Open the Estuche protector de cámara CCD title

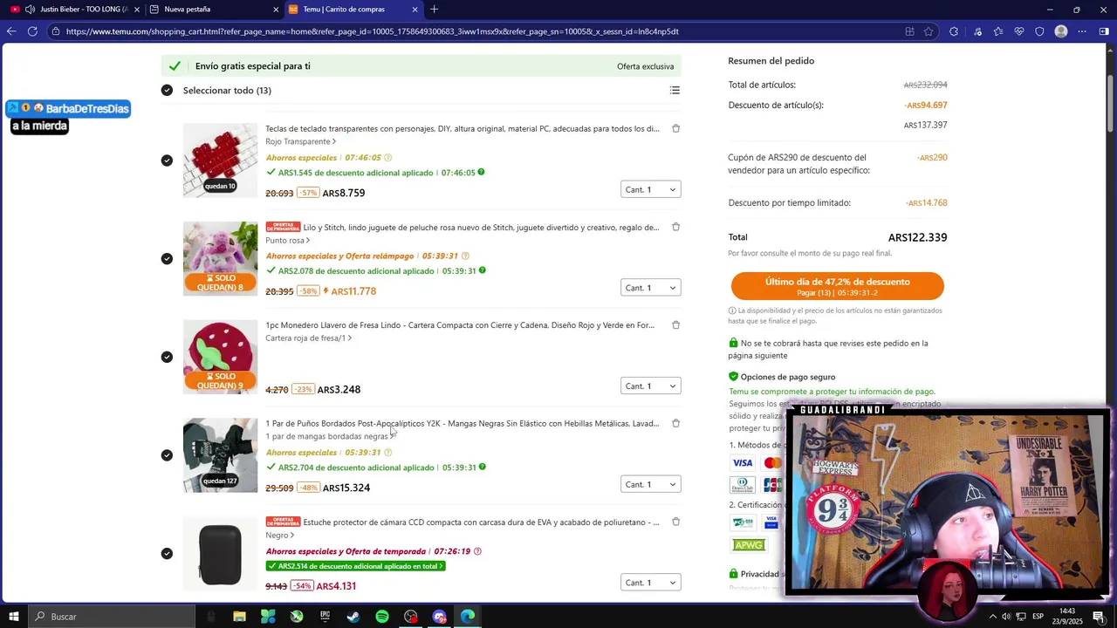(481, 522)
